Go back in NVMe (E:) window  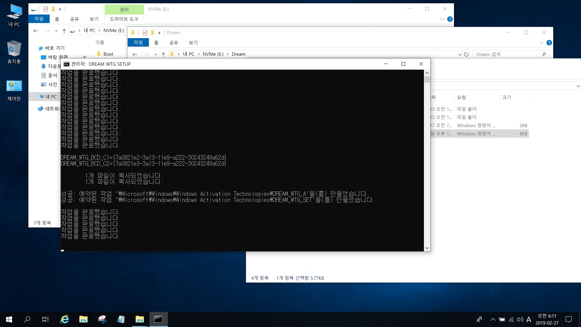pyautogui.click(x=36, y=31)
